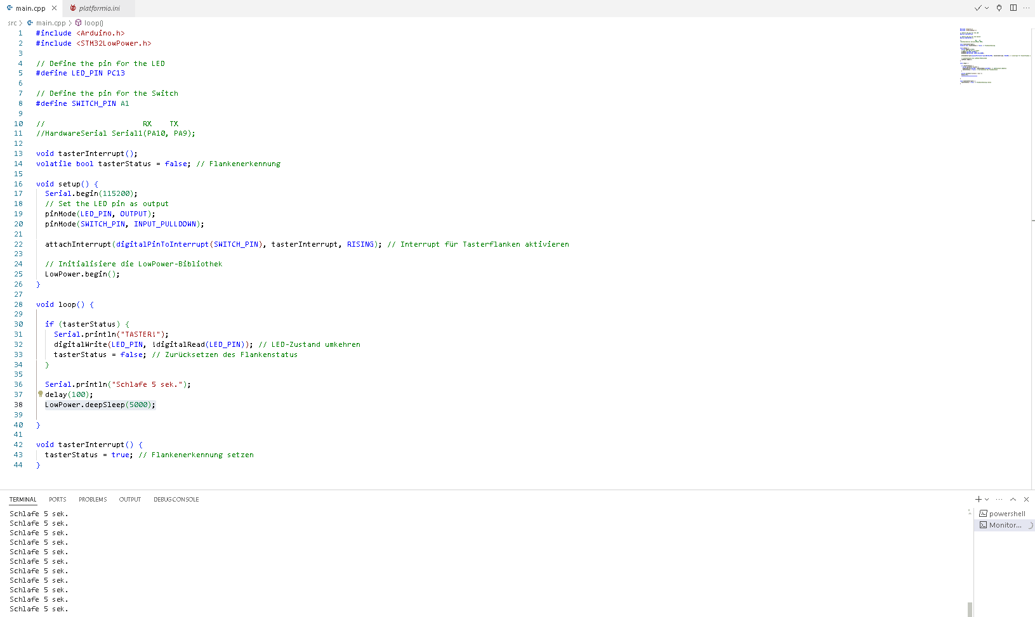Open editor More Actions ellipsis menu
The width and height of the screenshot is (1035, 617).
coord(1026,8)
